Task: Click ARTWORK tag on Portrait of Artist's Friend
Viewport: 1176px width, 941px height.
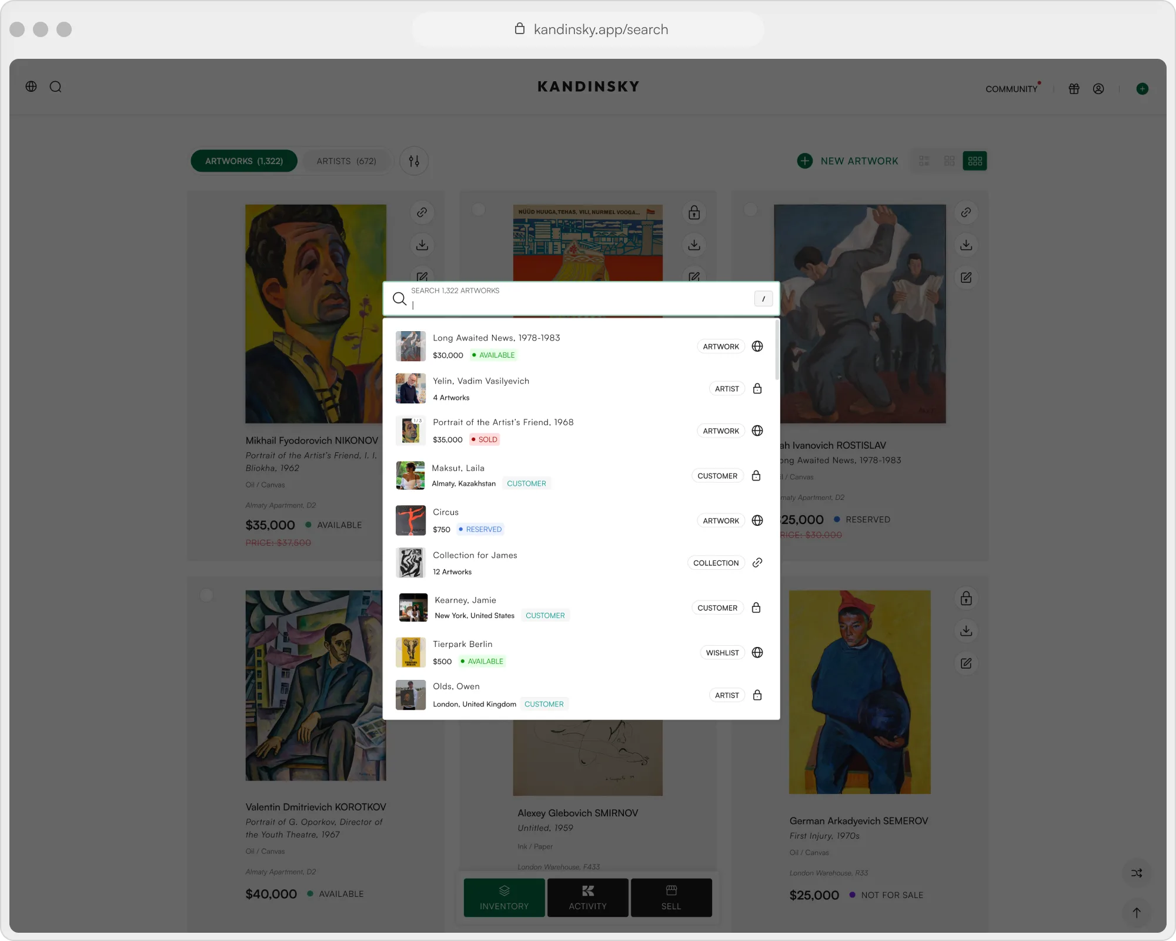Action: (721, 431)
